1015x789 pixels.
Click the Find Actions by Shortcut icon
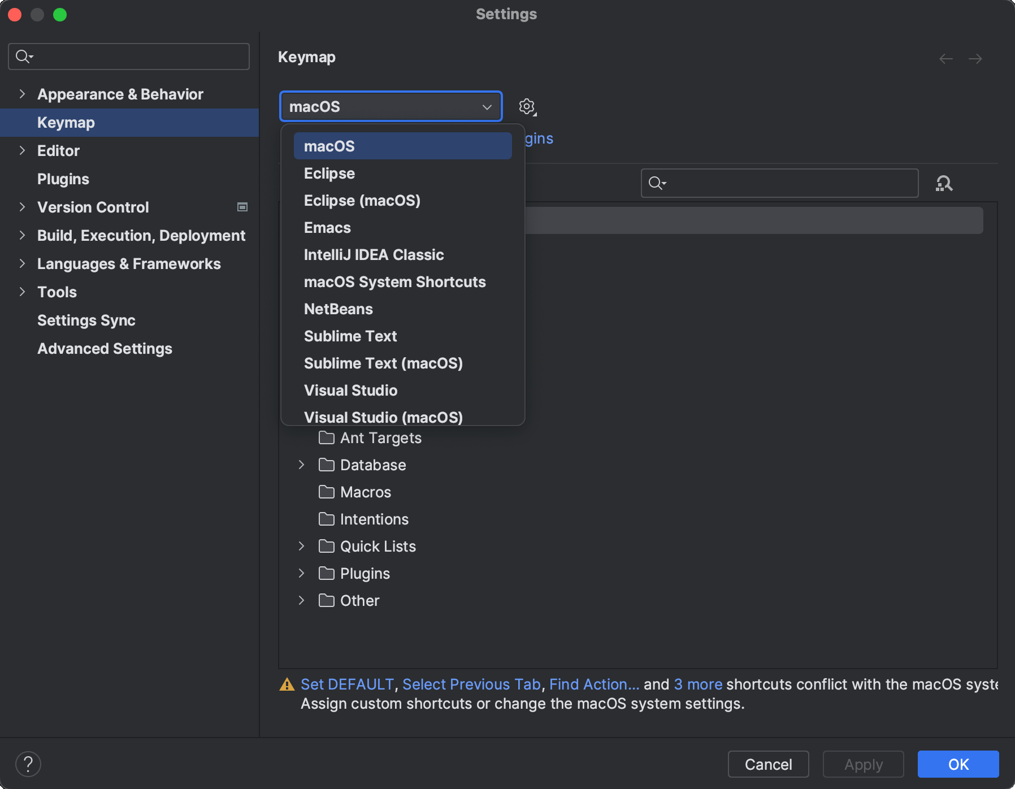943,183
